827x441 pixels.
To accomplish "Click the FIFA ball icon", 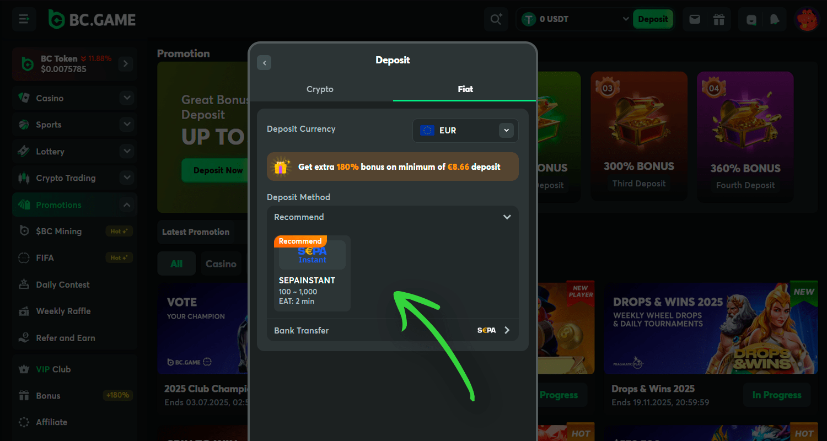I will pos(24,258).
